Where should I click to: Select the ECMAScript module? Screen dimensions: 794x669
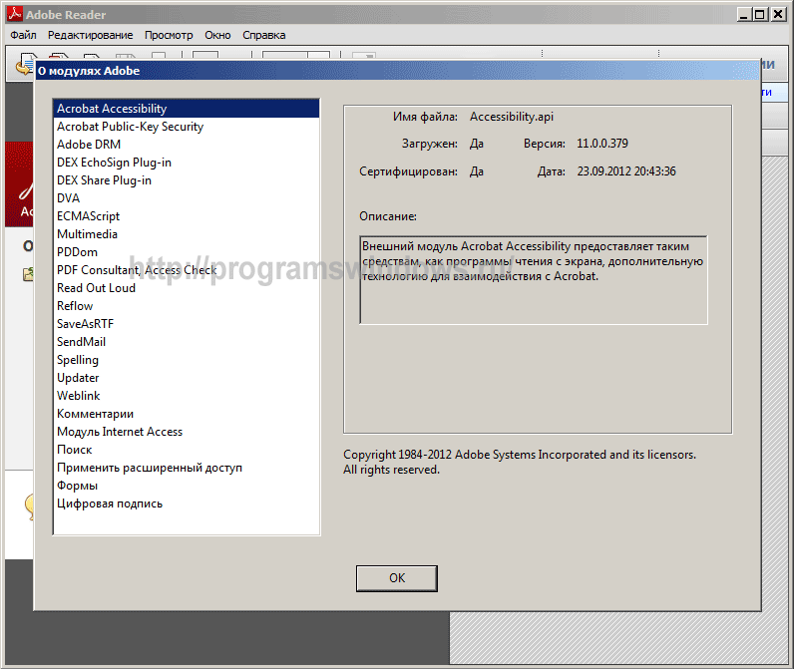click(x=186, y=216)
